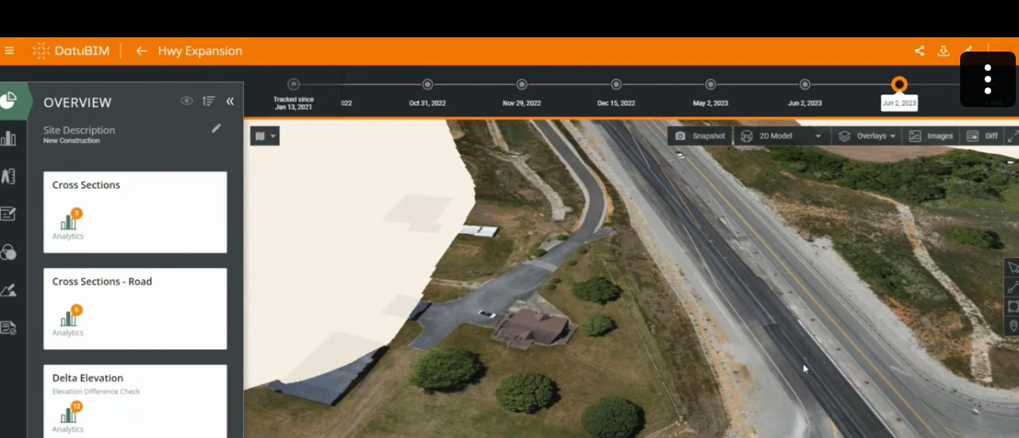The width and height of the screenshot is (1019, 438).
Task: Go back using the arrow beside Hwy Expansion
Action: pos(141,51)
